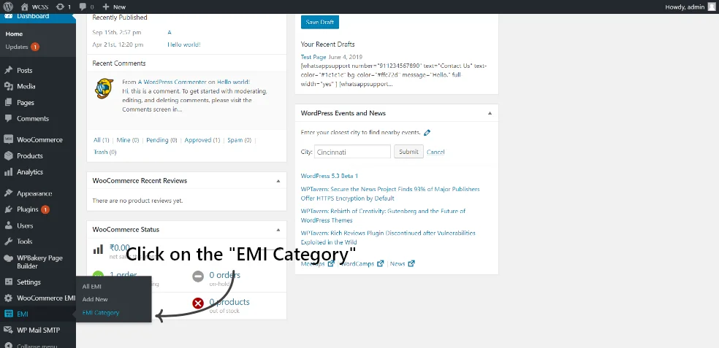
Task: Collapse the WooCommerce Status panel
Action: [278, 230]
